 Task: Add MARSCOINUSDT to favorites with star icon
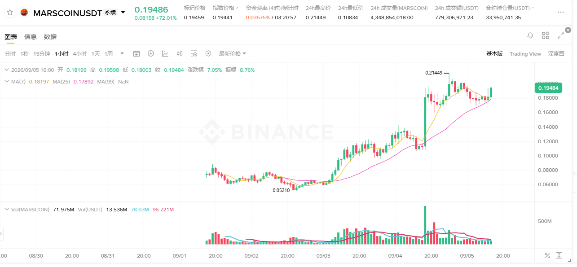click(10, 12)
